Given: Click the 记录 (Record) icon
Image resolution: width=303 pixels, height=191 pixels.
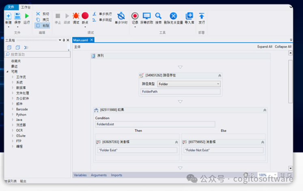Looking at the screenshot, I should tap(135, 16).
